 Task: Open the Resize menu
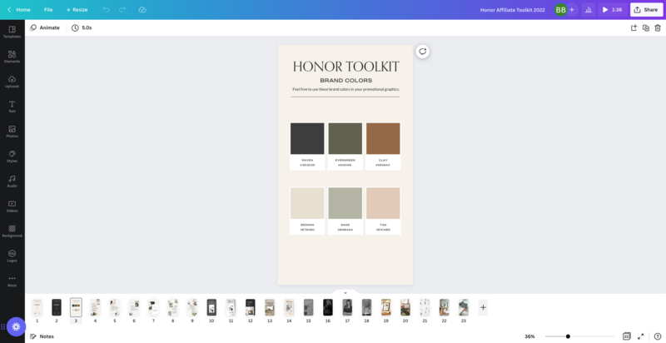[x=77, y=9]
